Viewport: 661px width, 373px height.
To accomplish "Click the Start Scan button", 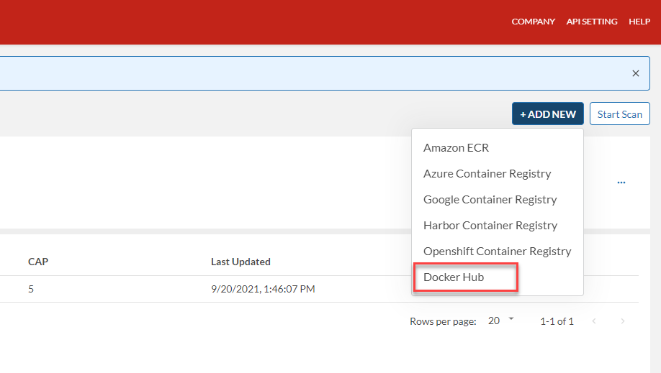I will pos(619,114).
